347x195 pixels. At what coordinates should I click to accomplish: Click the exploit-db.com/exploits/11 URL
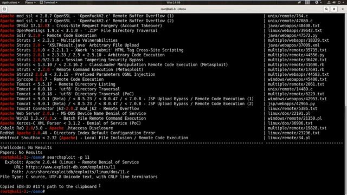click(x=70, y=167)
